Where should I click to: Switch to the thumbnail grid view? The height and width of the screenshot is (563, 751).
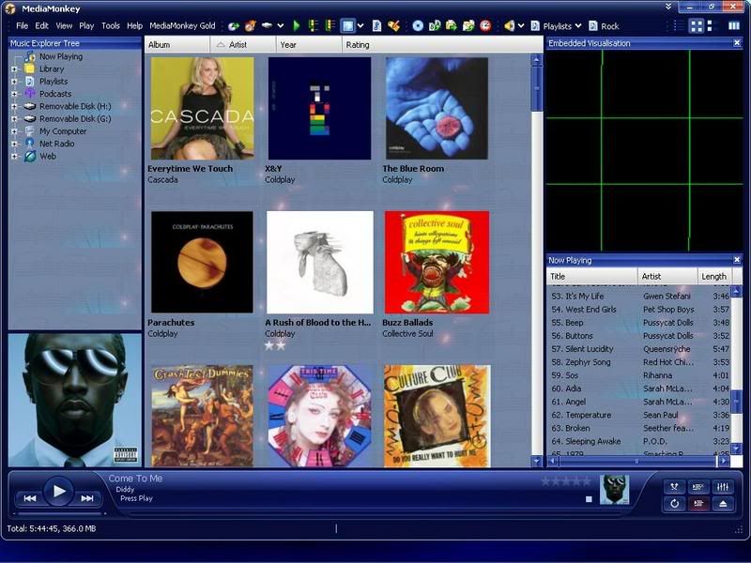(x=697, y=26)
